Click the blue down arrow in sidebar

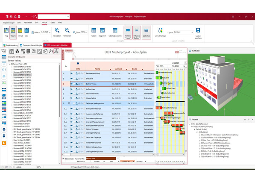[4, 136]
